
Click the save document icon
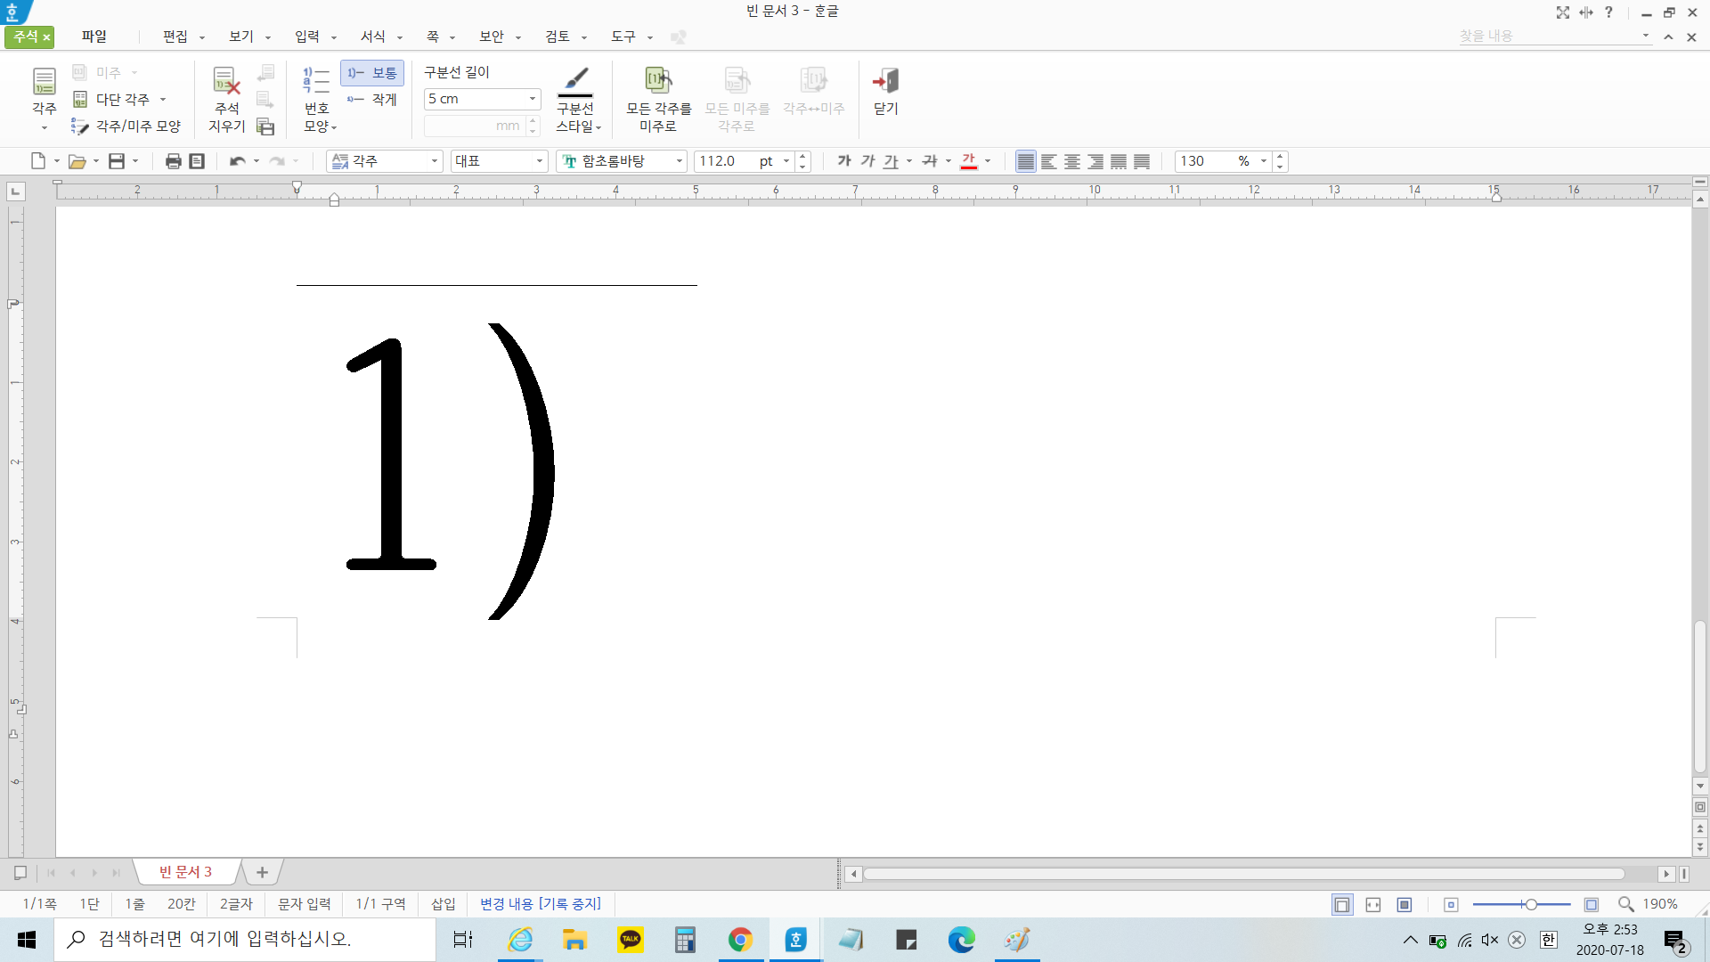point(117,161)
